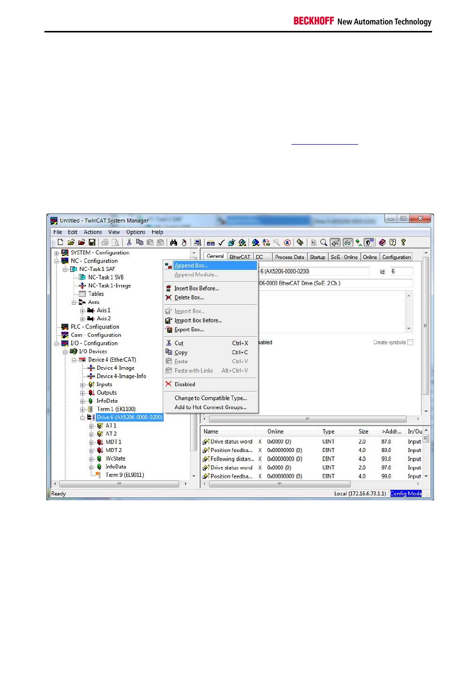The image size is (476, 674).
Task: Choose Disabled in the context menu
Action: (211, 384)
